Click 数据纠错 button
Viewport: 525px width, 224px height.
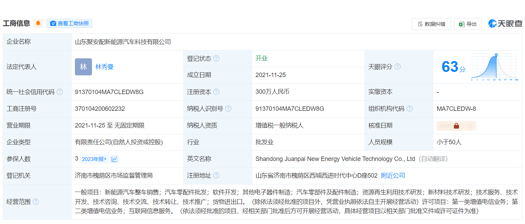click(x=431, y=24)
